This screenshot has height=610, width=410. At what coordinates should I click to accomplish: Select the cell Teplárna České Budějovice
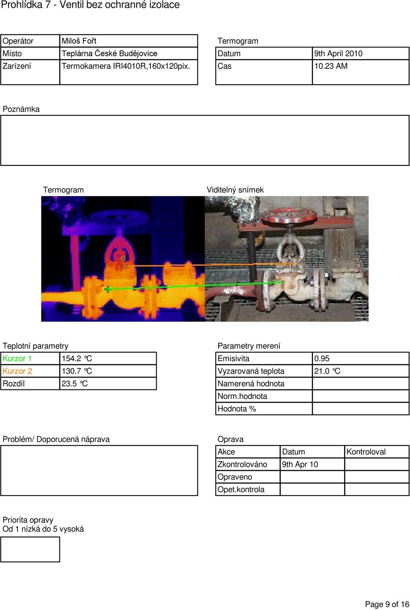click(129, 53)
